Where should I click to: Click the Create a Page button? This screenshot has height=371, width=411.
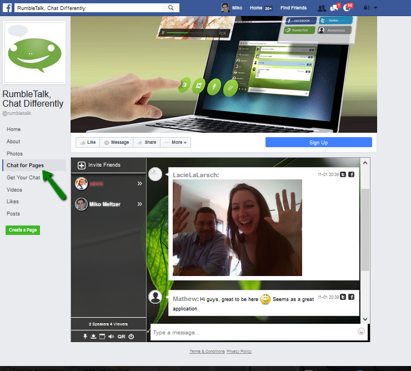pyautogui.click(x=23, y=230)
